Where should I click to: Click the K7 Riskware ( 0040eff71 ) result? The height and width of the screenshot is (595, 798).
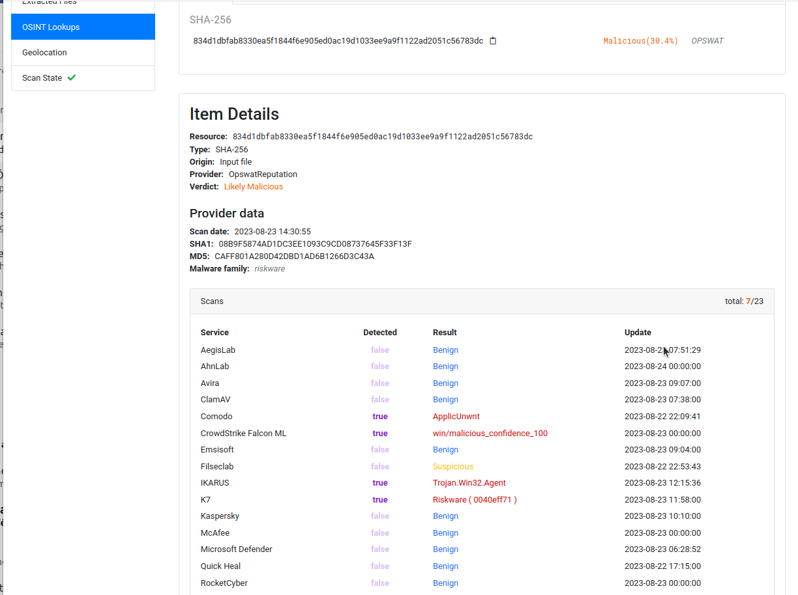[x=475, y=500]
